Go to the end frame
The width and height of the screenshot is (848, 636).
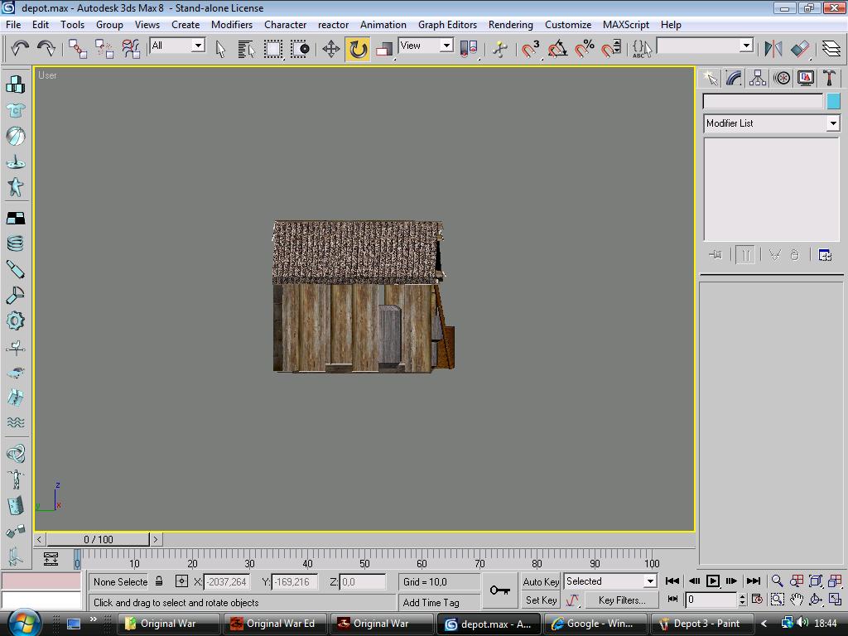pos(754,581)
